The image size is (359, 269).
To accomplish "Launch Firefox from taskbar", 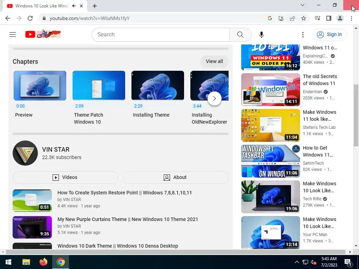I will tap(43, 262).
